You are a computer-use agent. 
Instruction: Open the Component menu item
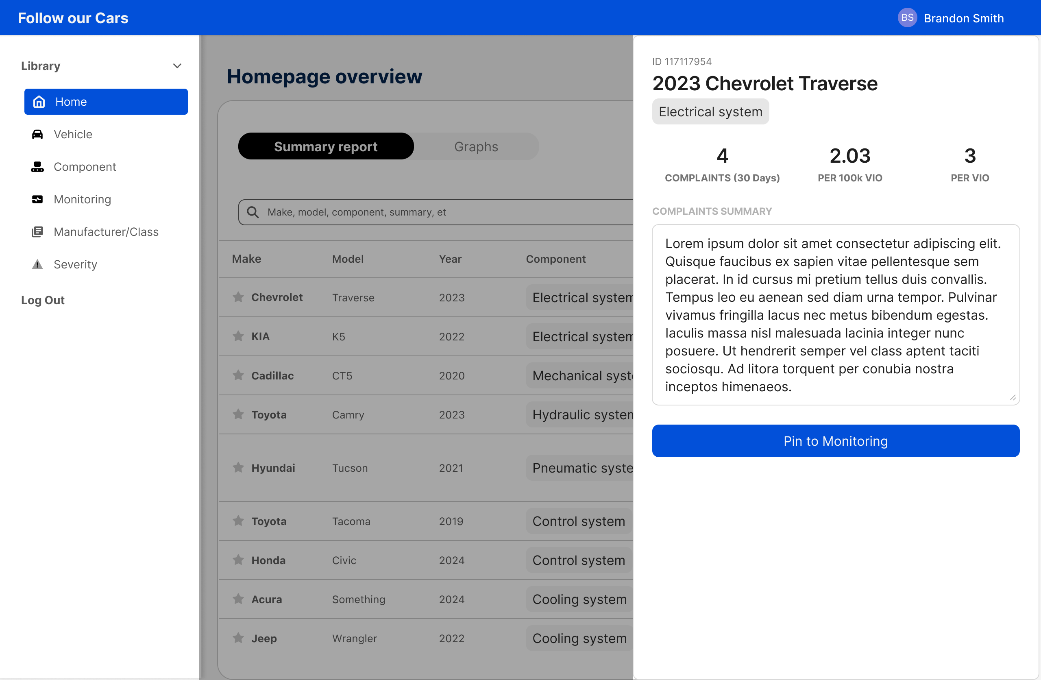tap(106, 167)
